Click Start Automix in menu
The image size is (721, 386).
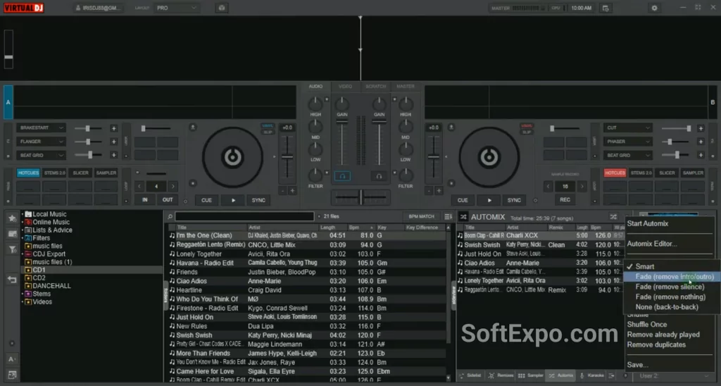click(x=648, y=223)
